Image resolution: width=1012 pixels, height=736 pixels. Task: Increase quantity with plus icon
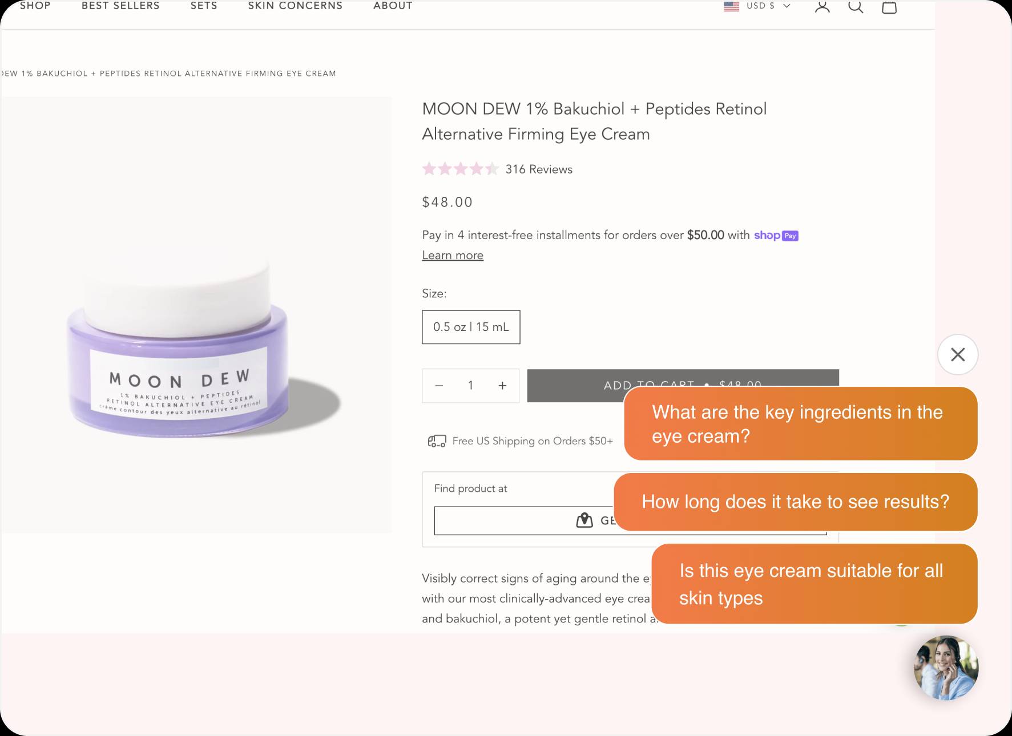[502, 386]
